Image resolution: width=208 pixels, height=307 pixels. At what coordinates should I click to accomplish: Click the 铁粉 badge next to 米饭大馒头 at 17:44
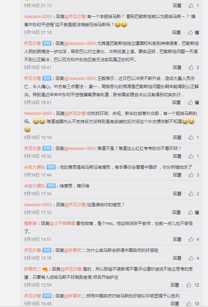[51, 167]
